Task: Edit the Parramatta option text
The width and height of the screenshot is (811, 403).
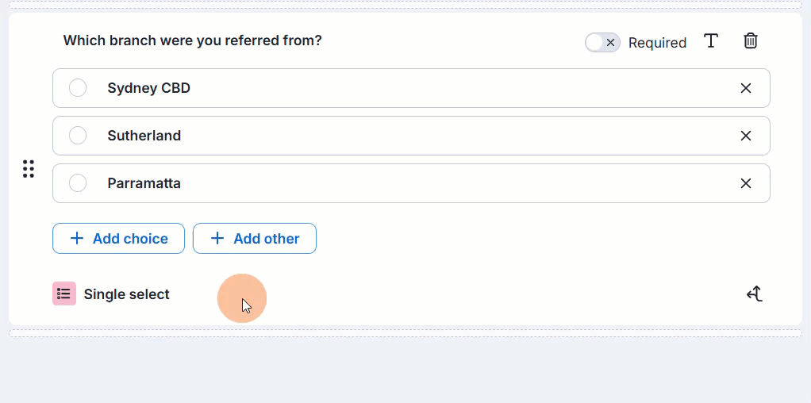Action: click(x=144, y=183)
